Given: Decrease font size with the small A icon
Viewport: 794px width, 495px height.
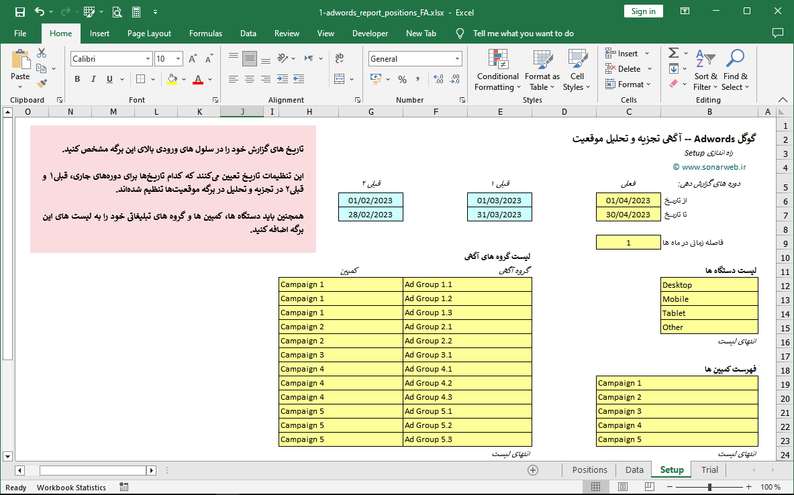Looking at the screenshot, I should click(209, 59).
